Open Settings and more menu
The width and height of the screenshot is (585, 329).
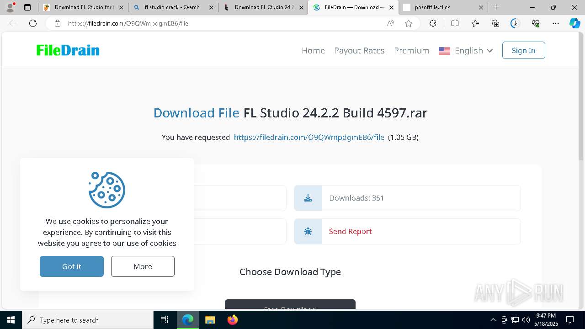pos(556,23)
